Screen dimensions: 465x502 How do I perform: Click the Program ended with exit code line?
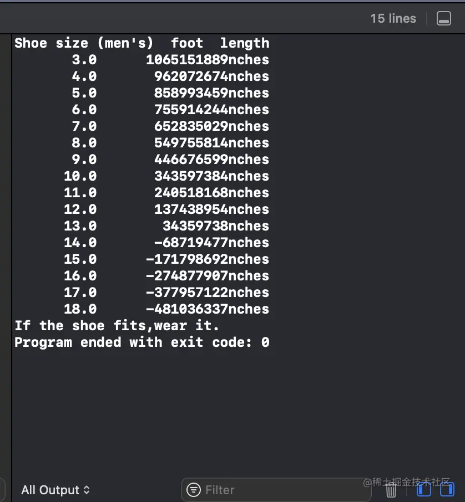coord(142,342)
